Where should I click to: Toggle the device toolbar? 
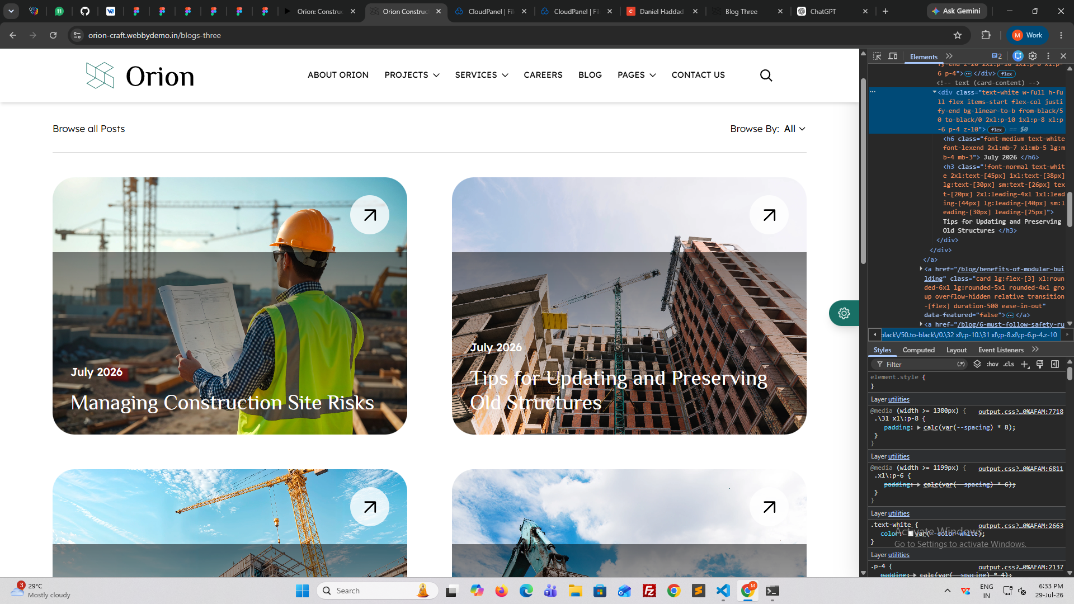(893, 56)
